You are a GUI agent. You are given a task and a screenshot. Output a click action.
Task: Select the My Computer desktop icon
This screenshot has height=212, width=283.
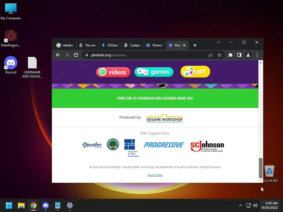click(11, 12)
